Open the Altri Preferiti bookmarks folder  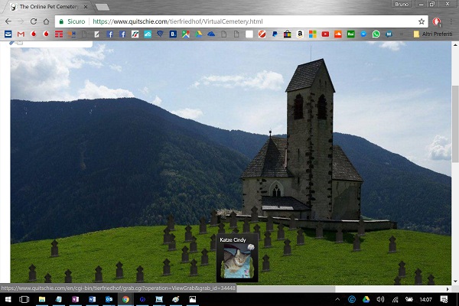click(x=432, y=34)
